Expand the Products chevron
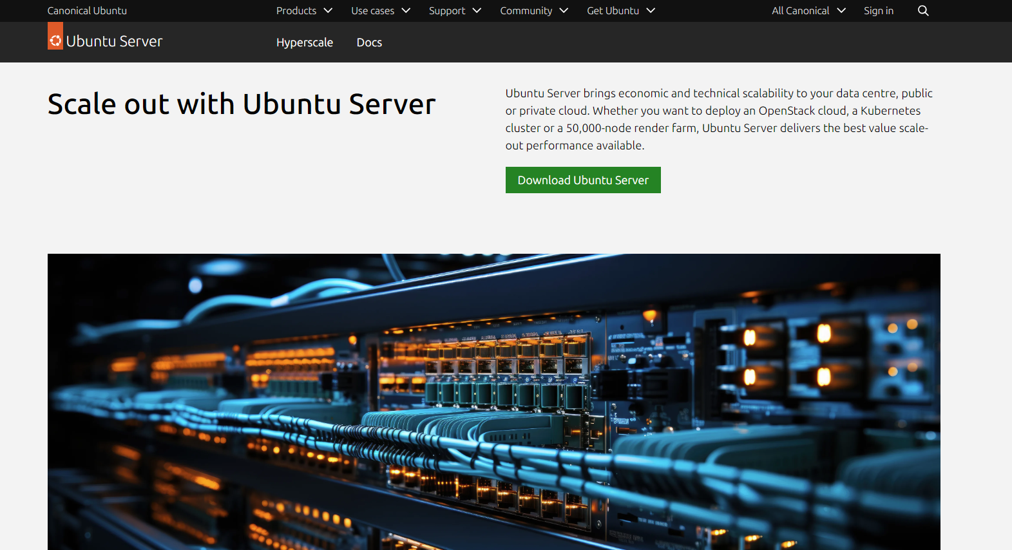Image resolution: width=1012 pixels, height=550 pixels. 328,11
